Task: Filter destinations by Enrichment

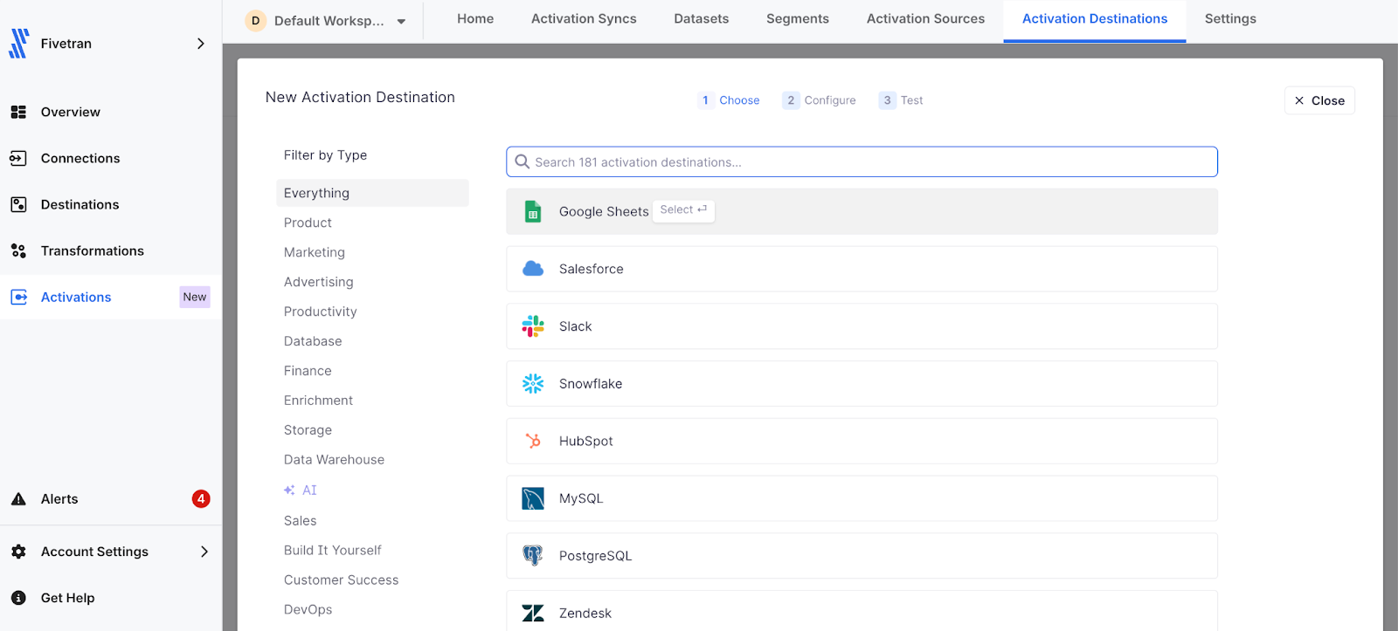Action: pos(319,401)
